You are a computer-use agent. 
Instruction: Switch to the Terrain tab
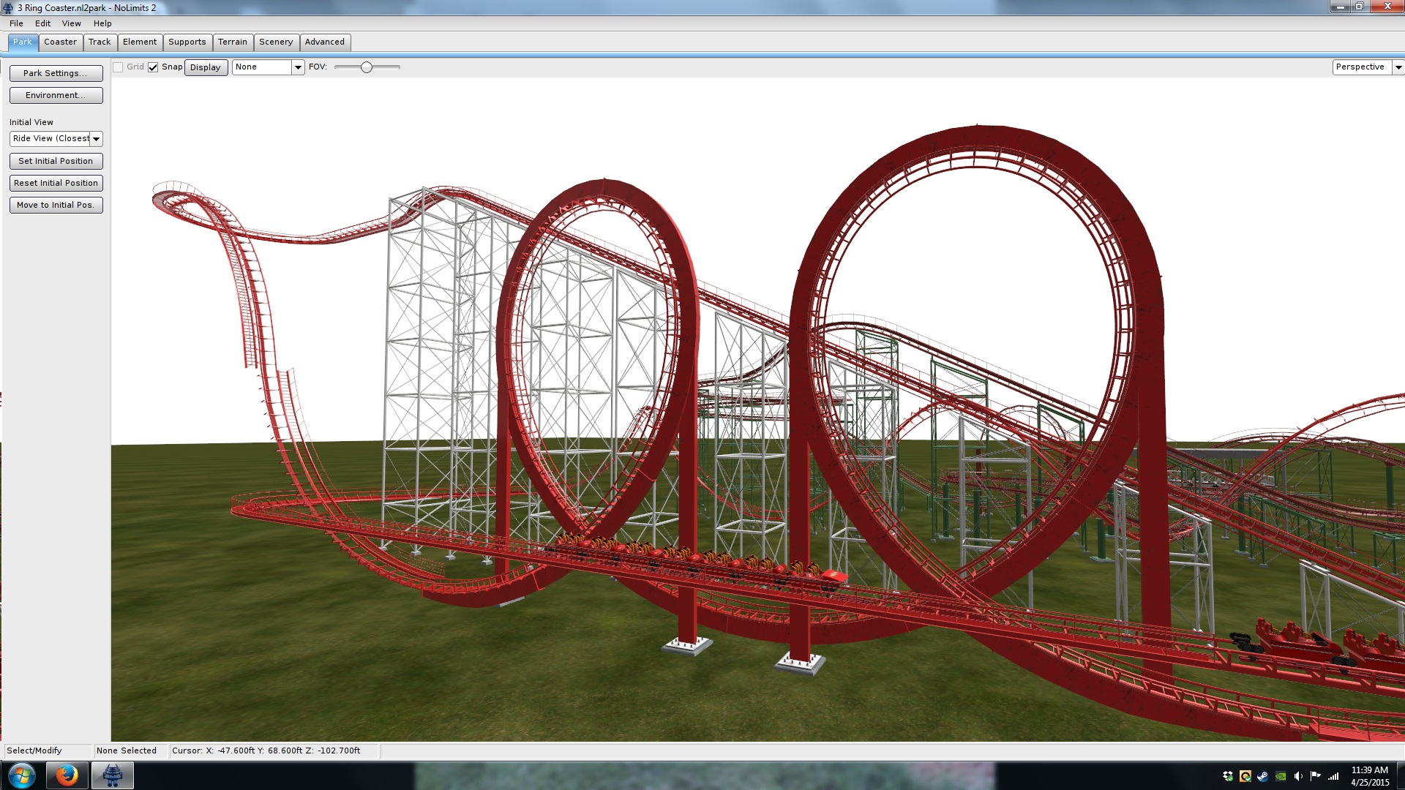[232, 42]
